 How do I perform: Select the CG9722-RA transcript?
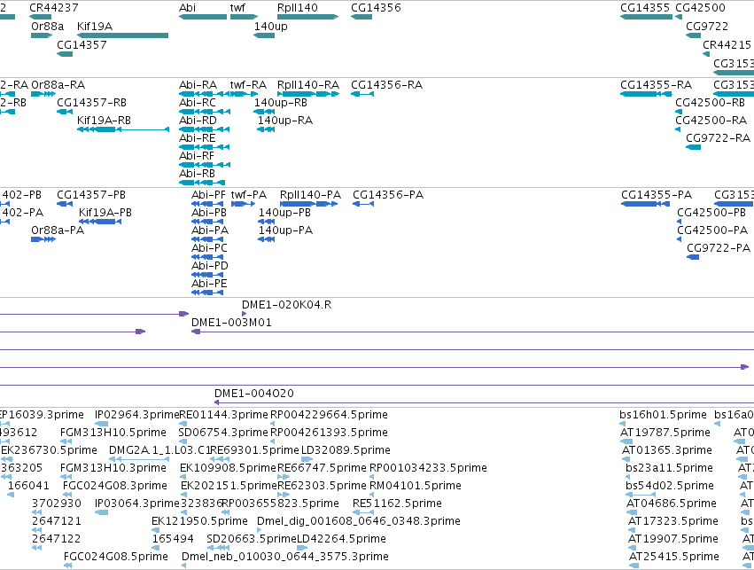coord(693,147)
